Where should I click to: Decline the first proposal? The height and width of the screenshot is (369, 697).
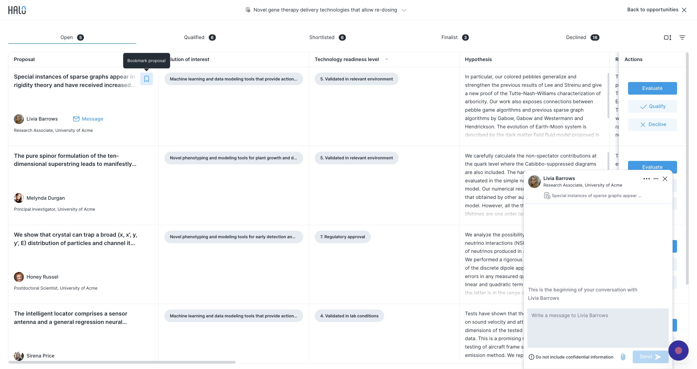652,125
